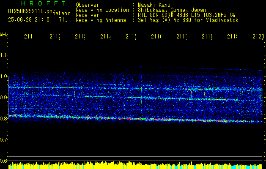Click the 2120 time axis label
Viewport: 266px width, 169px height.
click(258, 36)
